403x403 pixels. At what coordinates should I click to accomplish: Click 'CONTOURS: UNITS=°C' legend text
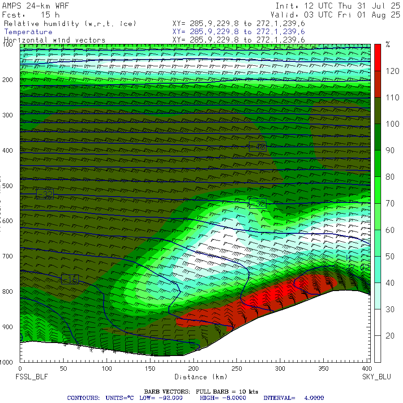(100, 398)
